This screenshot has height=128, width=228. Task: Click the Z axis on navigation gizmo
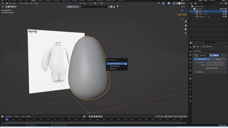tap(182, 11)
